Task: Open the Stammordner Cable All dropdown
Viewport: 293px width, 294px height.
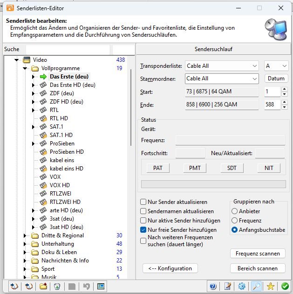Action: (222, 78)
